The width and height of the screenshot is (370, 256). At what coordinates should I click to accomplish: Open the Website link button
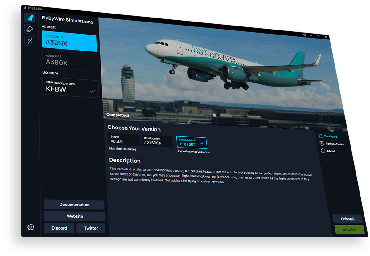click(75, 216)
